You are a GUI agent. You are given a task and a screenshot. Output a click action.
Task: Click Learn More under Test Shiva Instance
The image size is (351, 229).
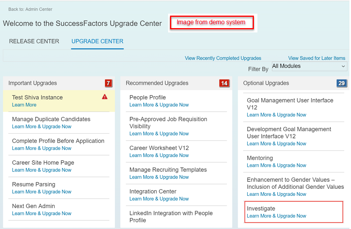[x=24, y=105]
